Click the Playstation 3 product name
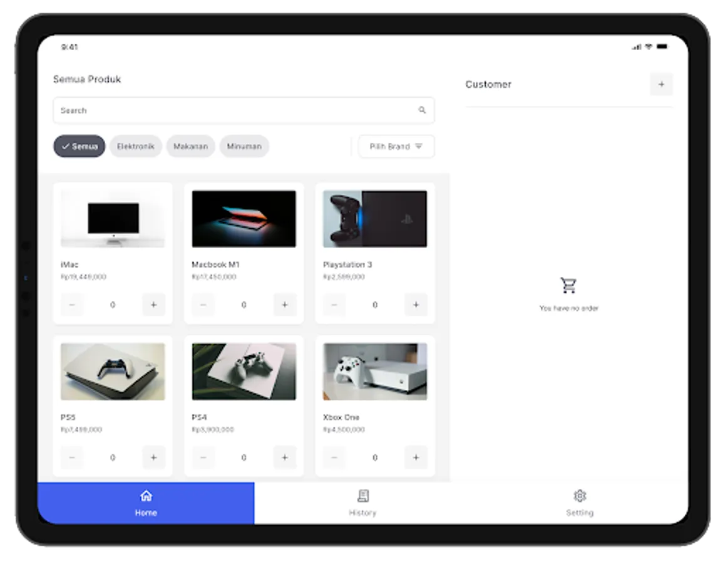Viewport: 723px width, 564px height. 347,264
